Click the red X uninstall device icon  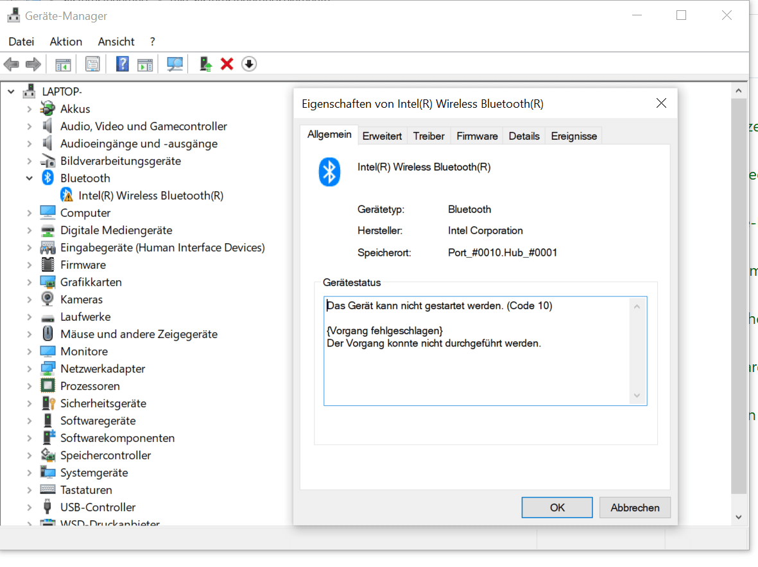point(227,63)
